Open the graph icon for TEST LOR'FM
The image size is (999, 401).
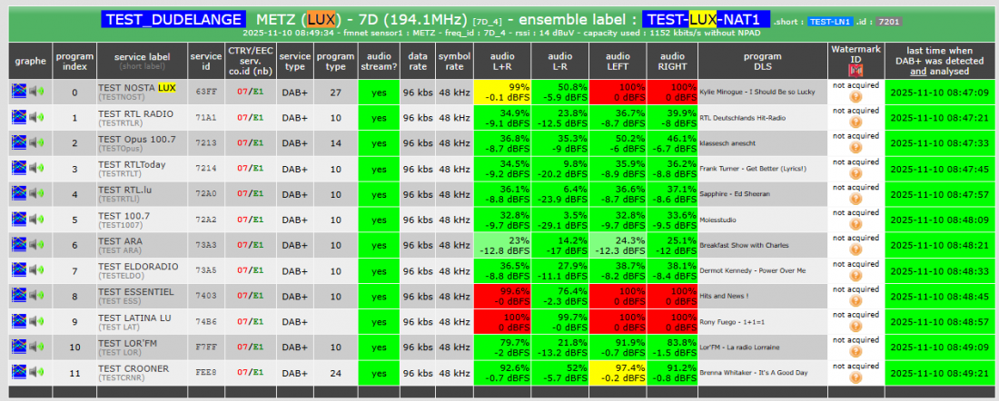click(x=19, y=347)
